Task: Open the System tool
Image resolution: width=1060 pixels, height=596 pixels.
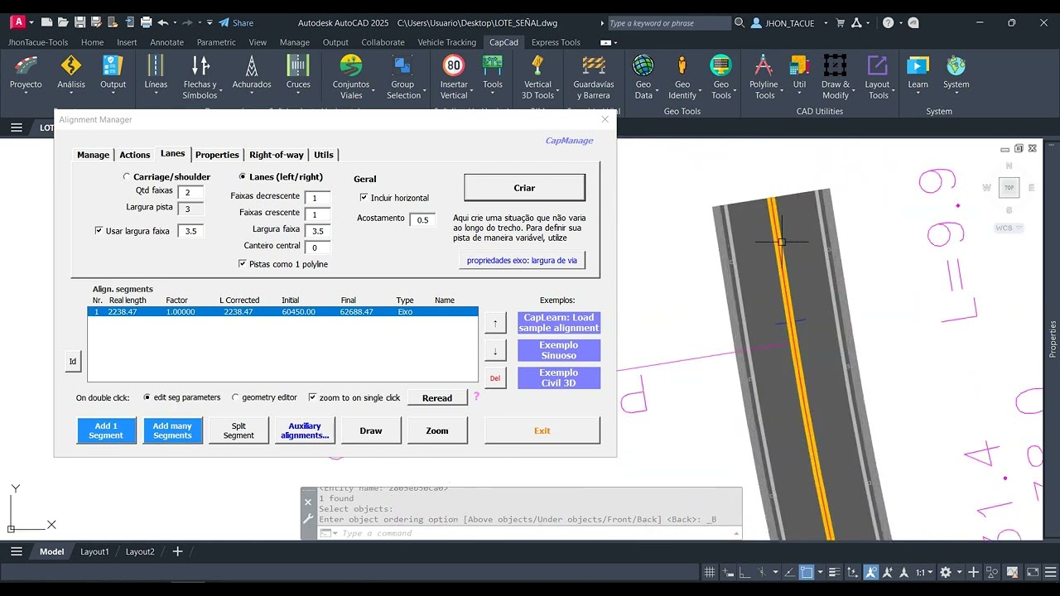Action: [x=956, y=73]
